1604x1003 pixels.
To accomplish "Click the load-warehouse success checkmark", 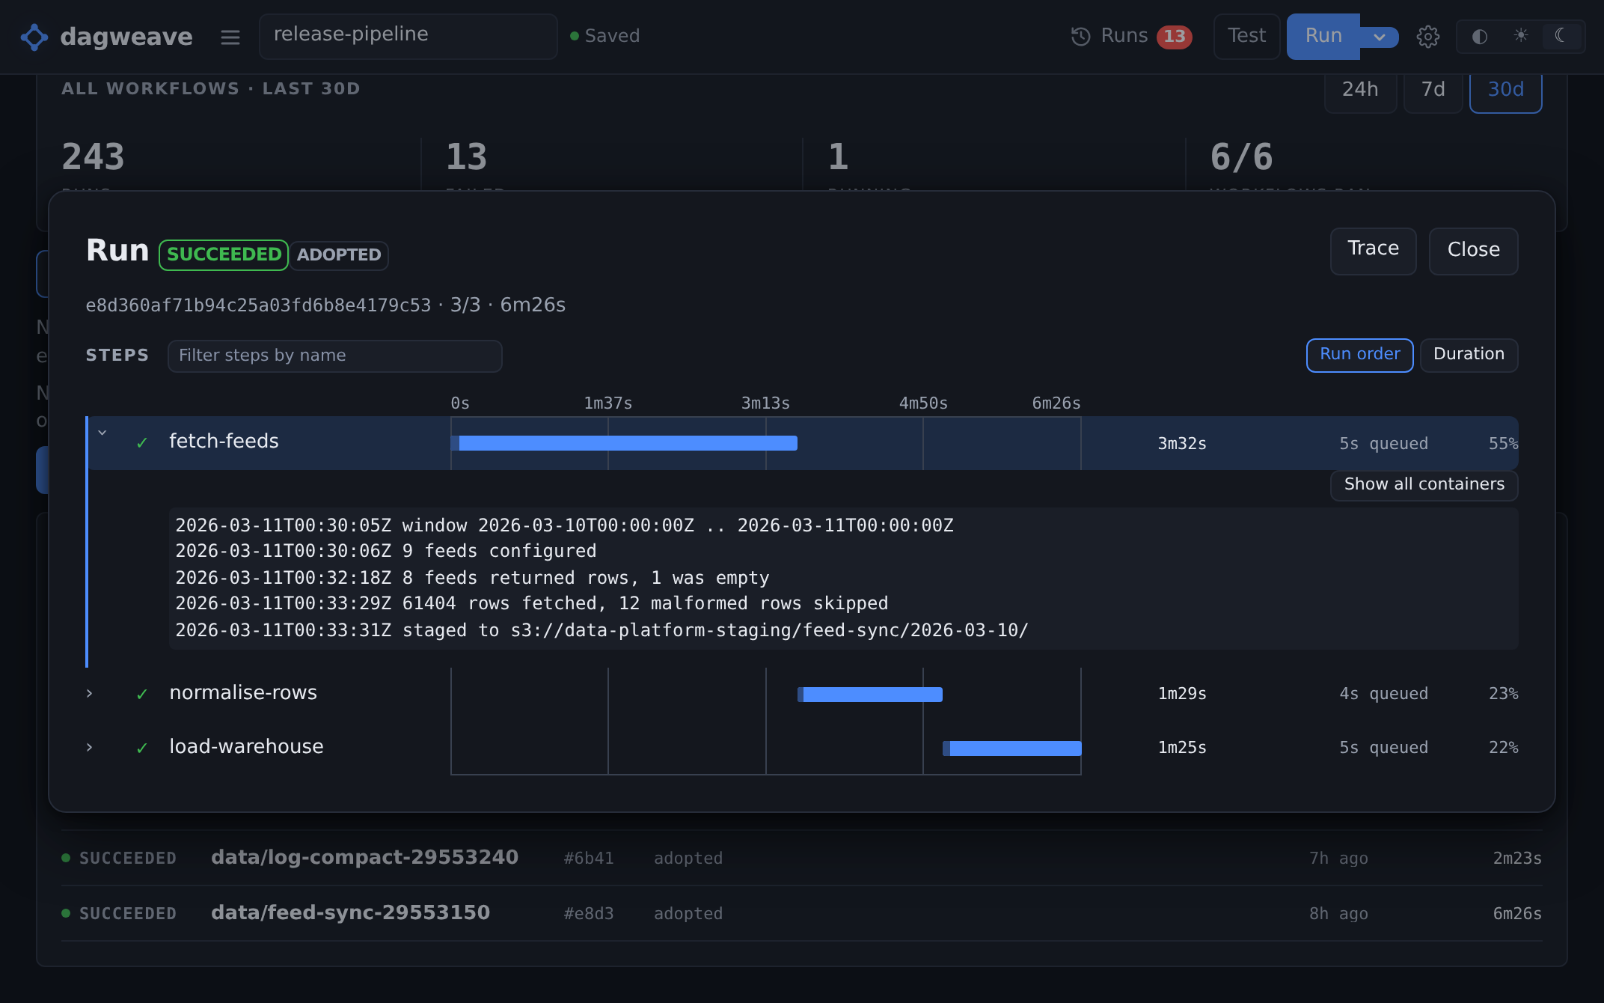I will pos(142,749).
